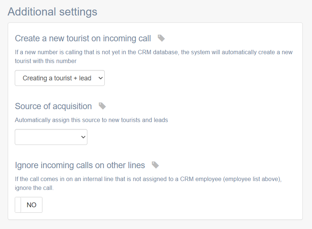Click the Additional settings title

52,11
